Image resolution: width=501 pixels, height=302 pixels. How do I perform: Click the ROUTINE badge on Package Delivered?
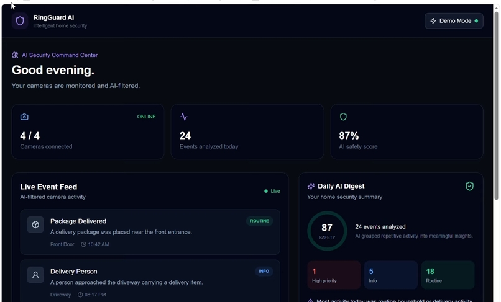tap(259, 221)
